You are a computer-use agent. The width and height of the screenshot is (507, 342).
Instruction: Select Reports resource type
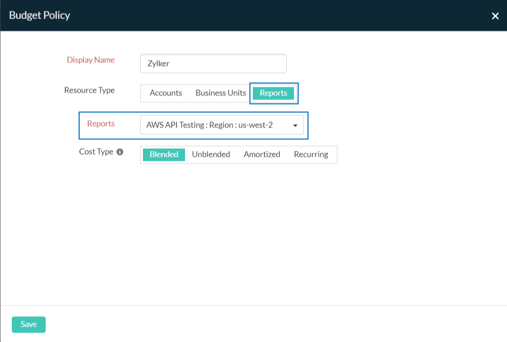coord(273,93)
